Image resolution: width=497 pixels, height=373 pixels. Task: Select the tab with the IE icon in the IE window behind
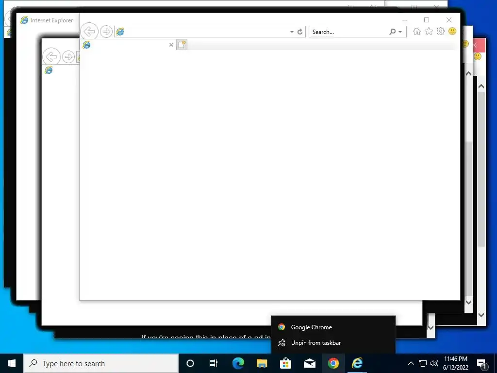click(60, 70)
